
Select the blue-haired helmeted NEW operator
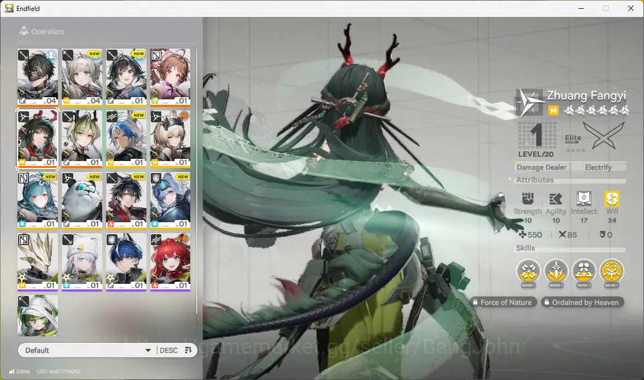[171, 200]
